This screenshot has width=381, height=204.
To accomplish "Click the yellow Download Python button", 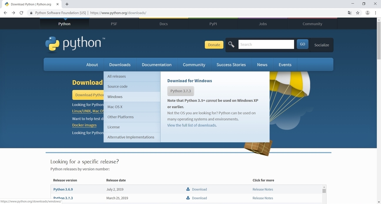I will (88, 95).
